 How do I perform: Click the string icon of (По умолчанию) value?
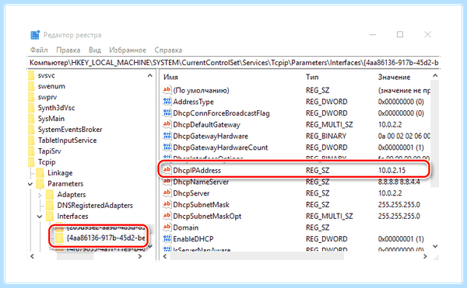tap(167, 90)
